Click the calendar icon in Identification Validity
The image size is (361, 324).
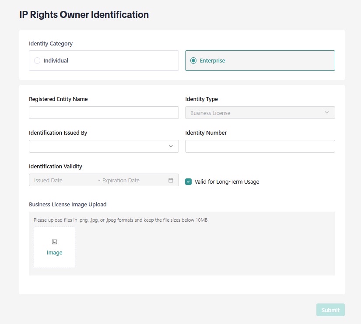(x=171, y=180)
